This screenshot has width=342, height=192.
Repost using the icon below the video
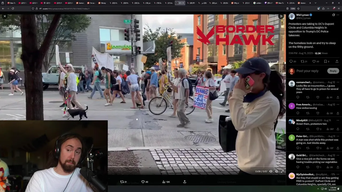point(123,182)
